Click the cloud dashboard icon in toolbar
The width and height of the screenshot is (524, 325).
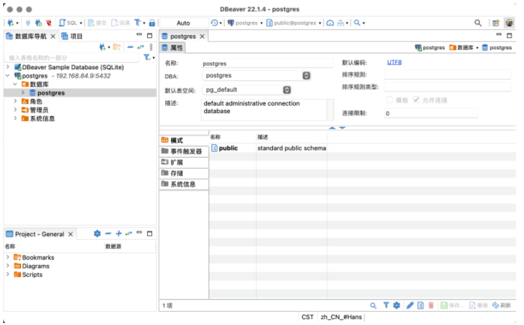330,22
